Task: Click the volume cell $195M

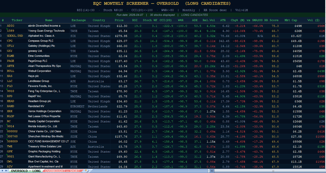Action: coord(314,162)
